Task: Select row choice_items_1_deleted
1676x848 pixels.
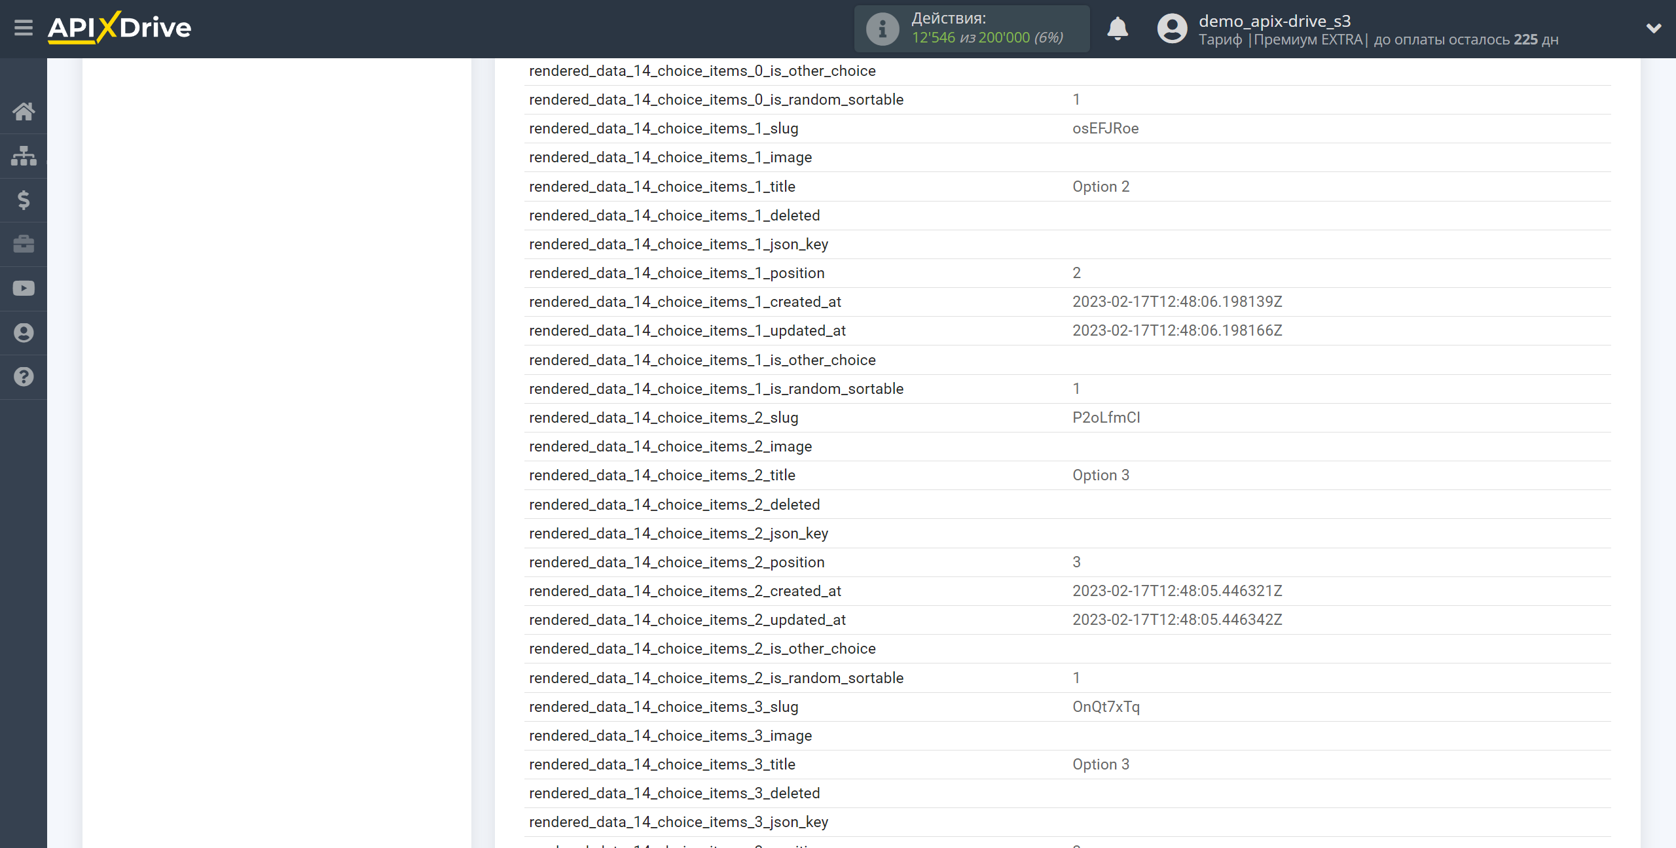Action: pos(1067,215)
